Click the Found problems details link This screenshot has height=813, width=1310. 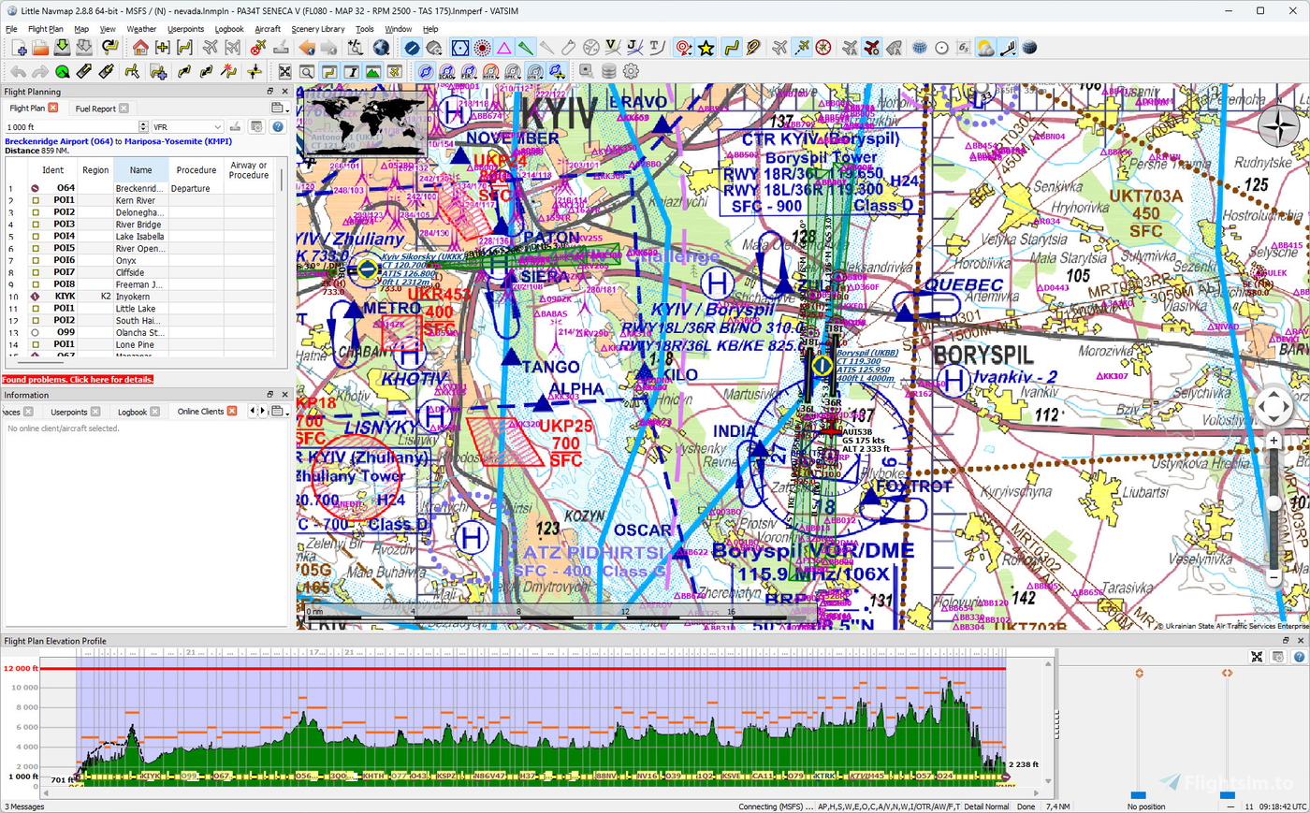(77, 379)
